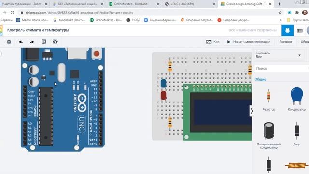309x174 pixels.
Task: Collapse the components panel chevron
Action: point(252,111)
